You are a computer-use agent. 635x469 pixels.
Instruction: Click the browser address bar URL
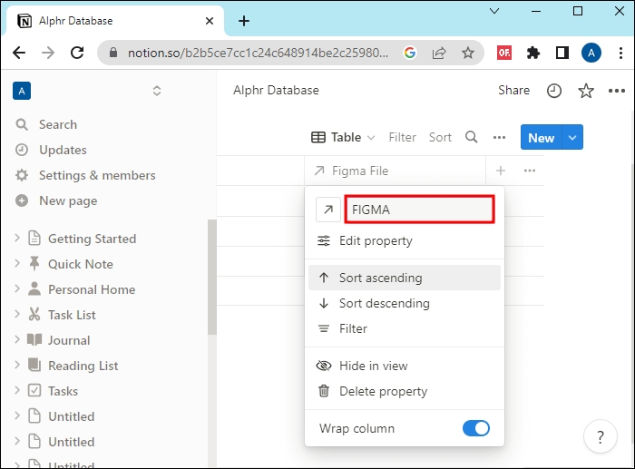pos(258,53)
